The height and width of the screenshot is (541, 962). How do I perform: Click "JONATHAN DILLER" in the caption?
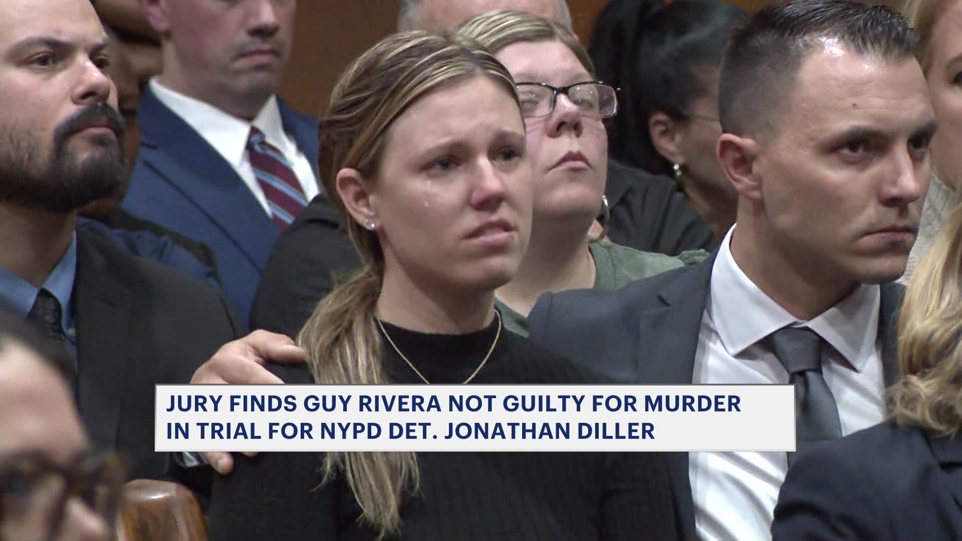(x=544, y=431)
